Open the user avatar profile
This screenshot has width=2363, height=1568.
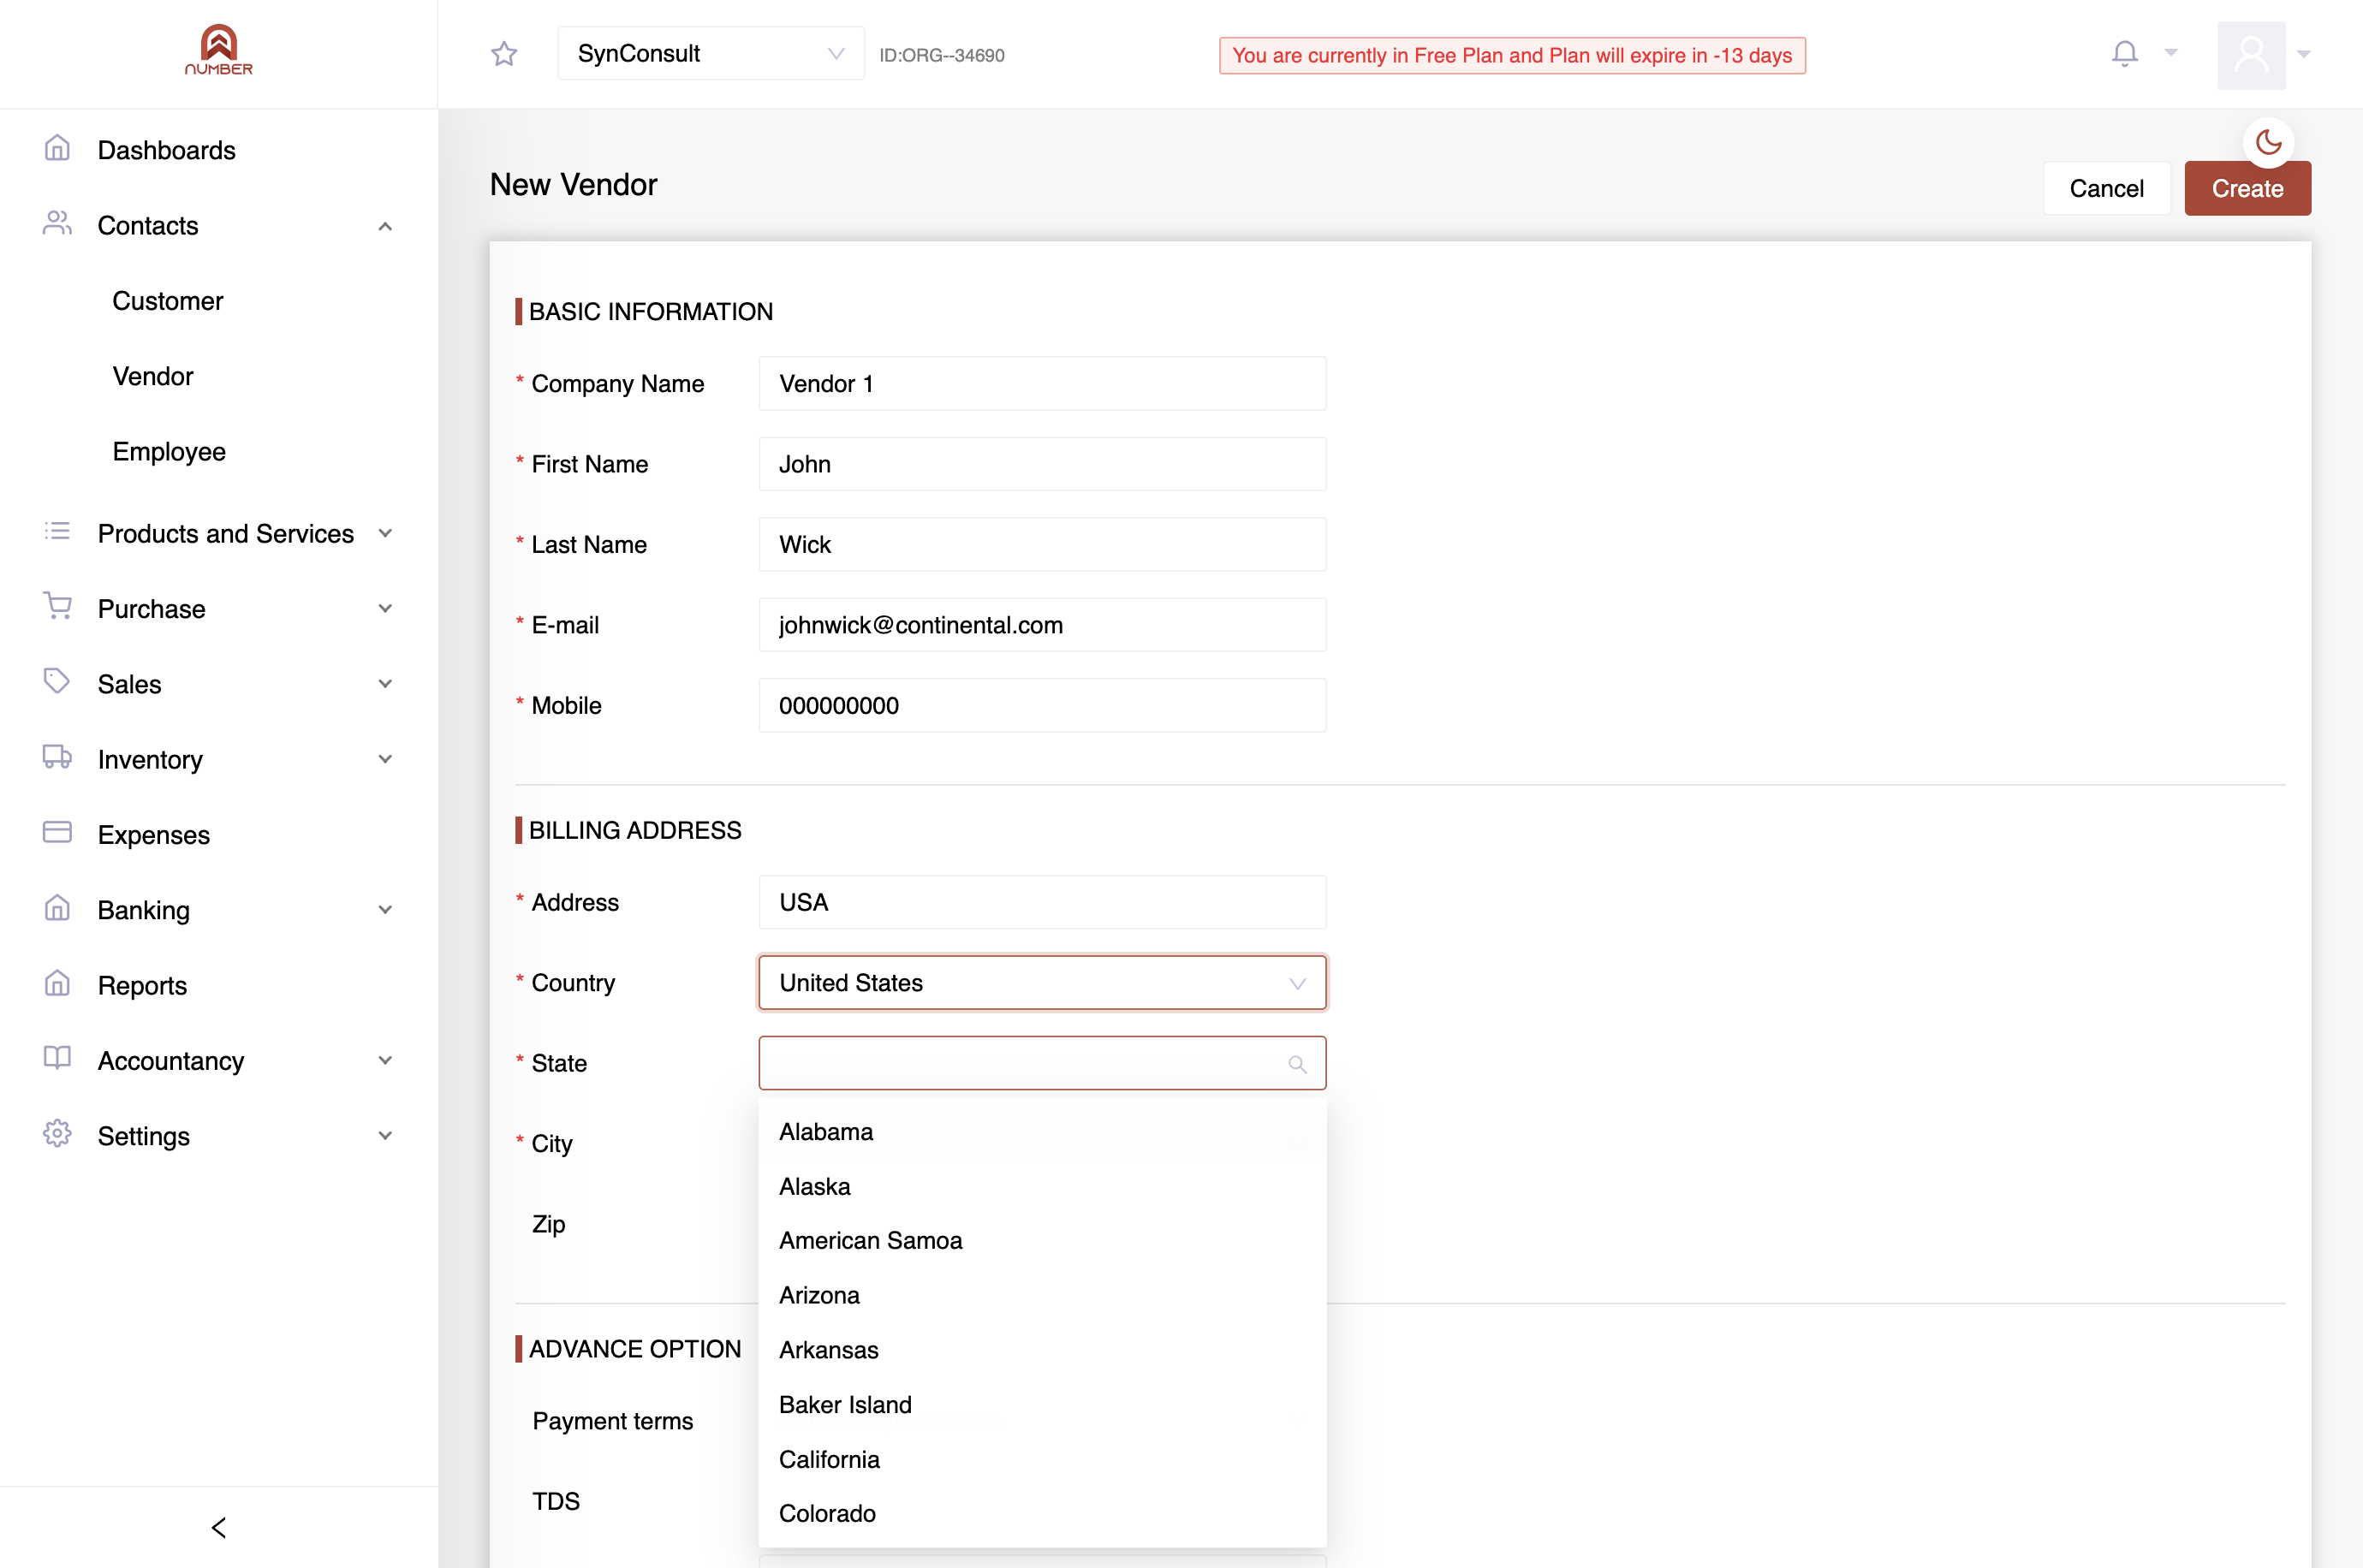tap(2251, 55)
